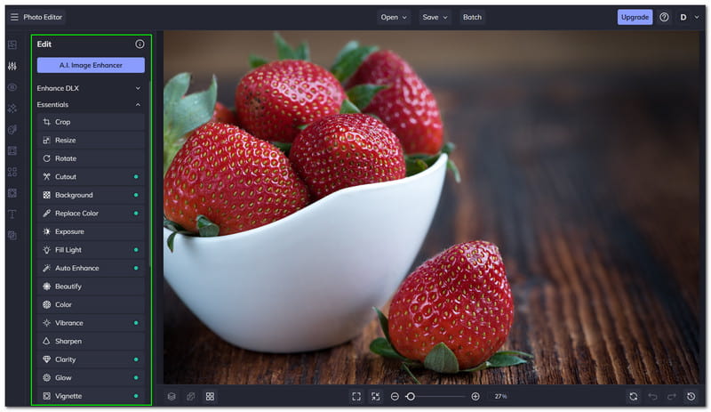Open the Save dropdown

pos(435,17)
